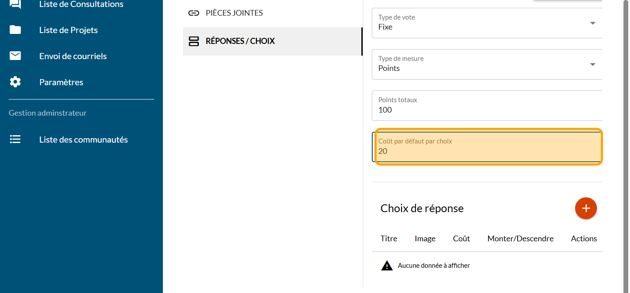Open Envoi de courriels page

73,56
